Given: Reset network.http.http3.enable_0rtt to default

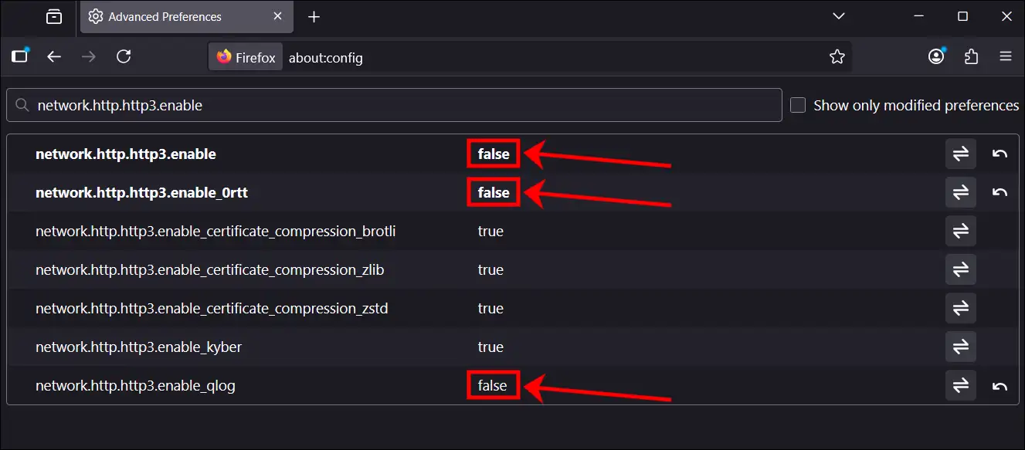Looking at the screenshot, I should tap(1000, 192).
